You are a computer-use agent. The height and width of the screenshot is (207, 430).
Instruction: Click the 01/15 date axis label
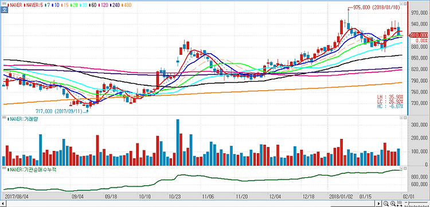(x=365, y=197)
